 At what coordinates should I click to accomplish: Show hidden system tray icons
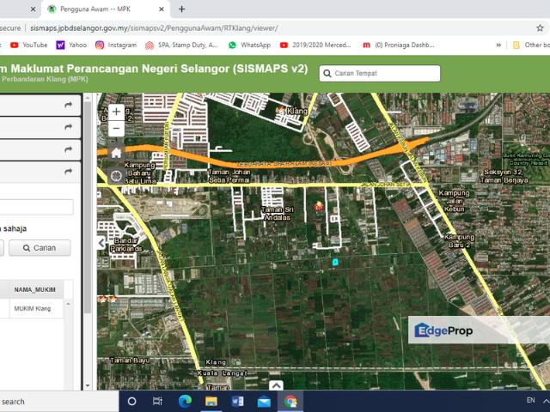pos(546,401)
